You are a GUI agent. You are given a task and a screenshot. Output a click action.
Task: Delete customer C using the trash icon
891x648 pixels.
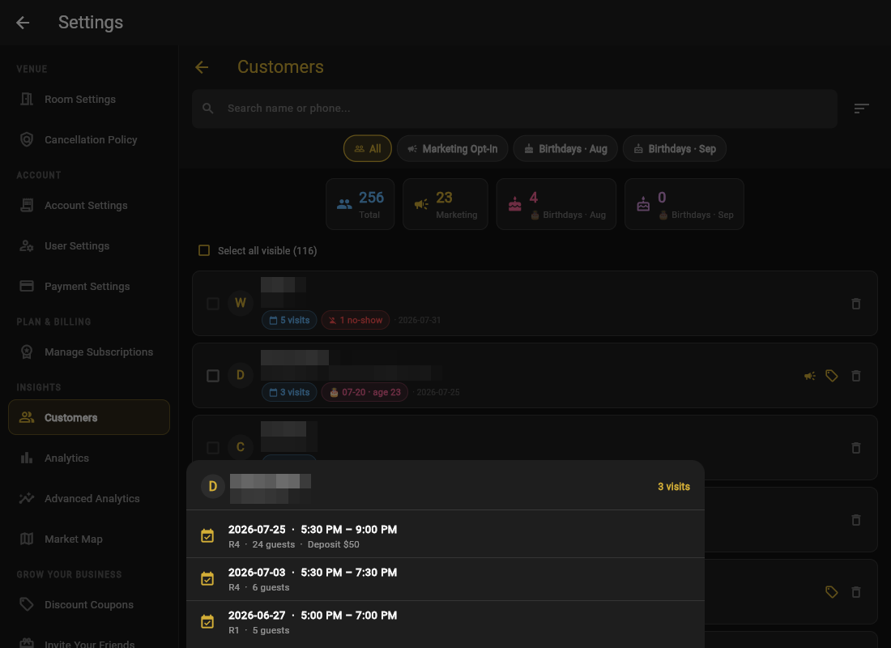[856, 448]
